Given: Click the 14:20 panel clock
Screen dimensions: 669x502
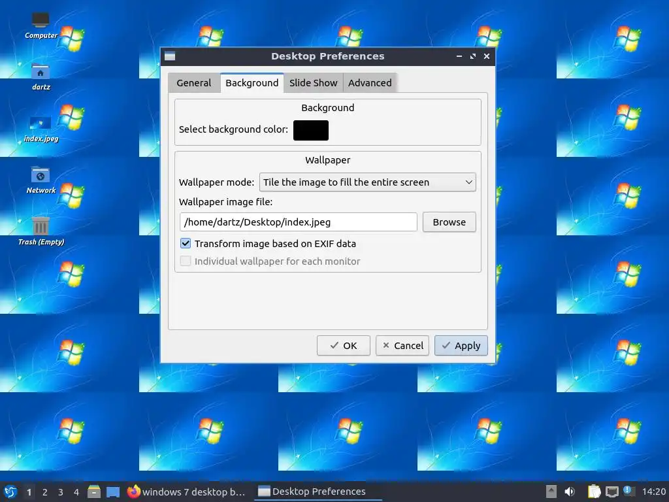Looking at the screenshot, I should point(653,492).
